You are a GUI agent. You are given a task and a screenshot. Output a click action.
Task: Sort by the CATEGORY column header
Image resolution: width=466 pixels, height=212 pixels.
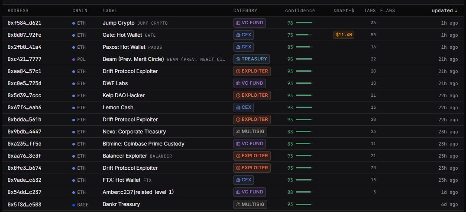click(245, 11)
